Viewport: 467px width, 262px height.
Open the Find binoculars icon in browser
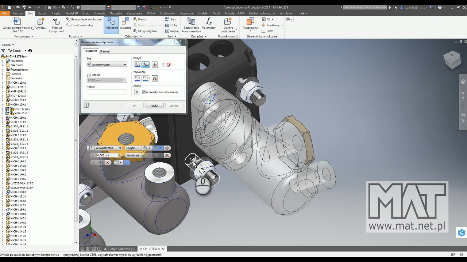click(x=30, y=51)
